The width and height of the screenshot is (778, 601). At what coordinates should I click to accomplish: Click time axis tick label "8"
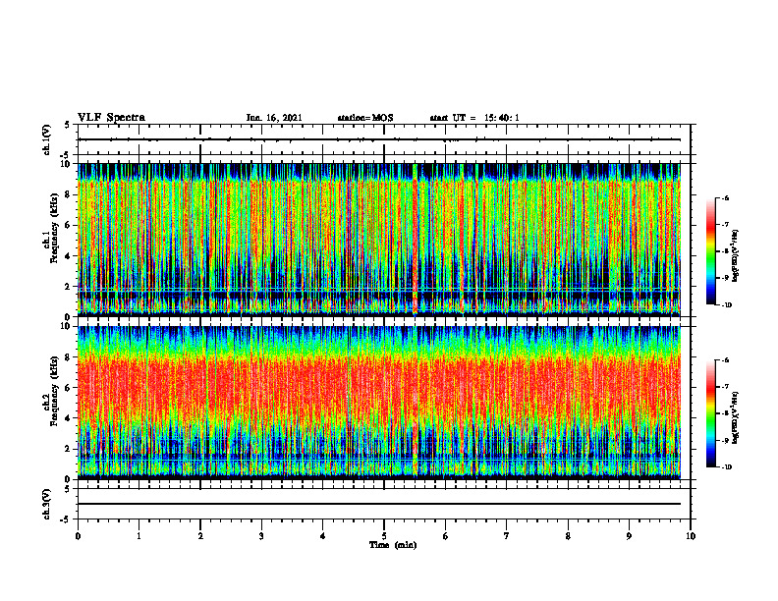click(568, 536)
